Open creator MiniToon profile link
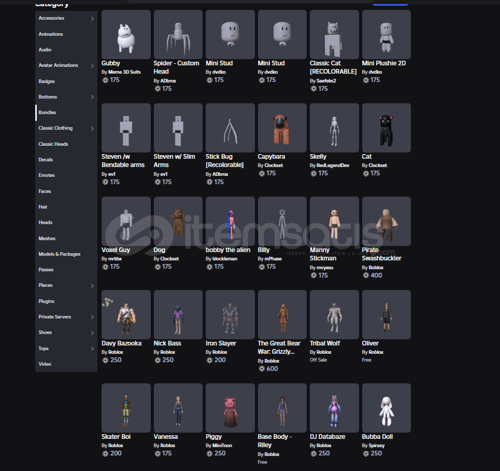This screenshot has height=471, width=500. [222, 446]
